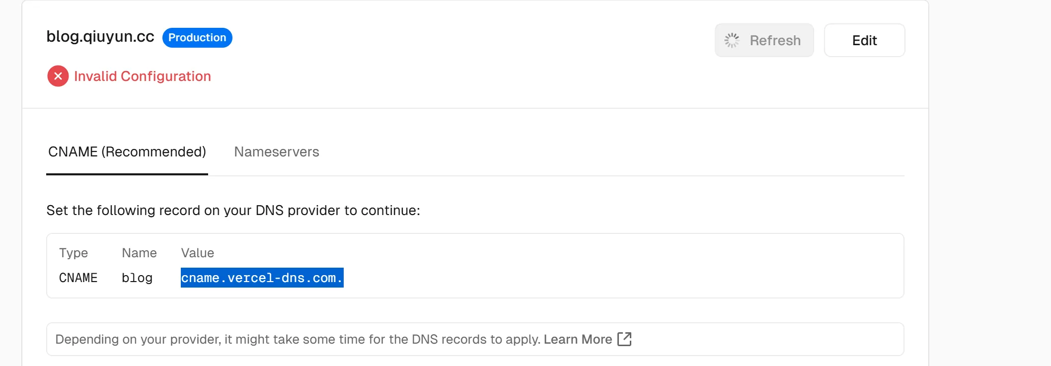Viewport: 1051px width, 366px height.
Task: Click the CNAME record type value
Action: point(78,278)
